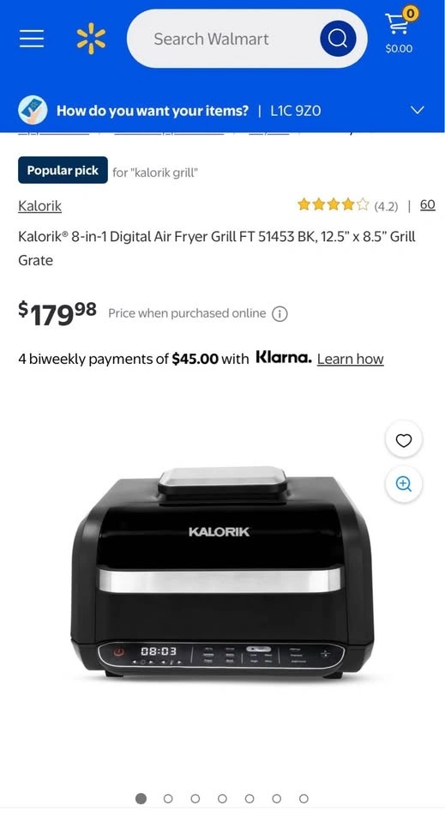Select the second image carousel dot
This screenshot has width=445, height=824.
168,799
